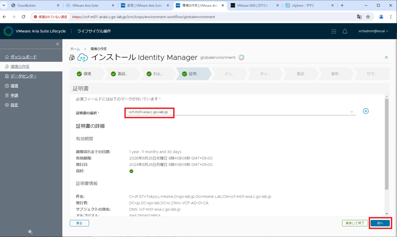Open 環境の作成 in the sidebar

click(20, 66)
